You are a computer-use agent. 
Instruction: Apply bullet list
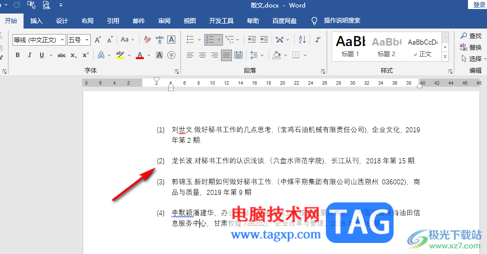[x=190, y=40]
